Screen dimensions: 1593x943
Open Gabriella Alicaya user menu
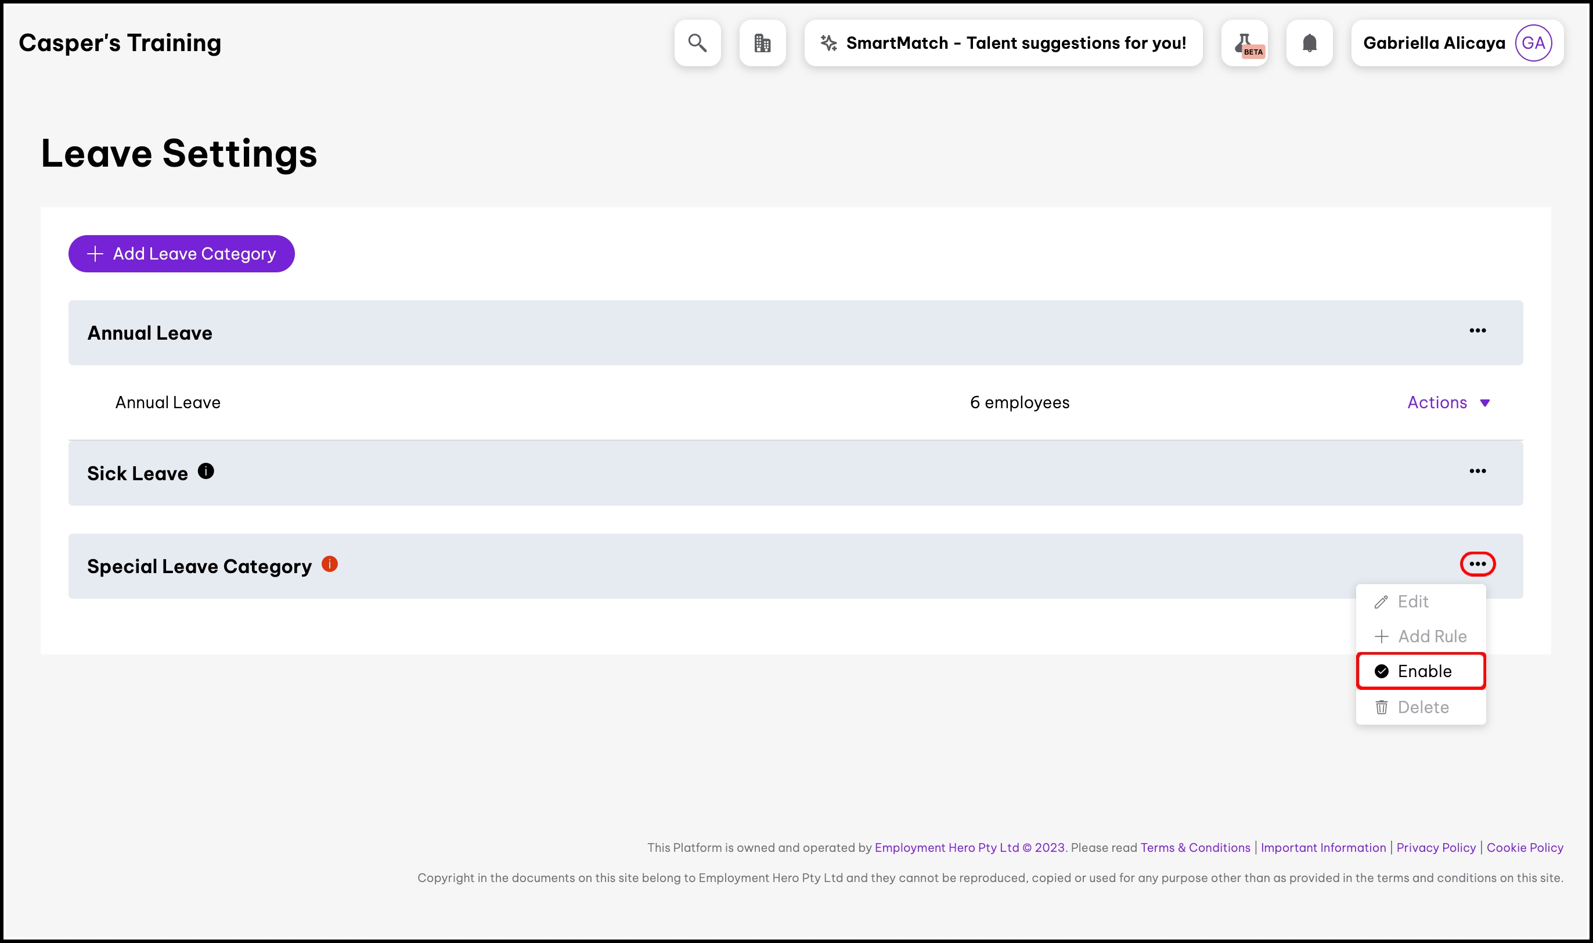coord(1433,43)
